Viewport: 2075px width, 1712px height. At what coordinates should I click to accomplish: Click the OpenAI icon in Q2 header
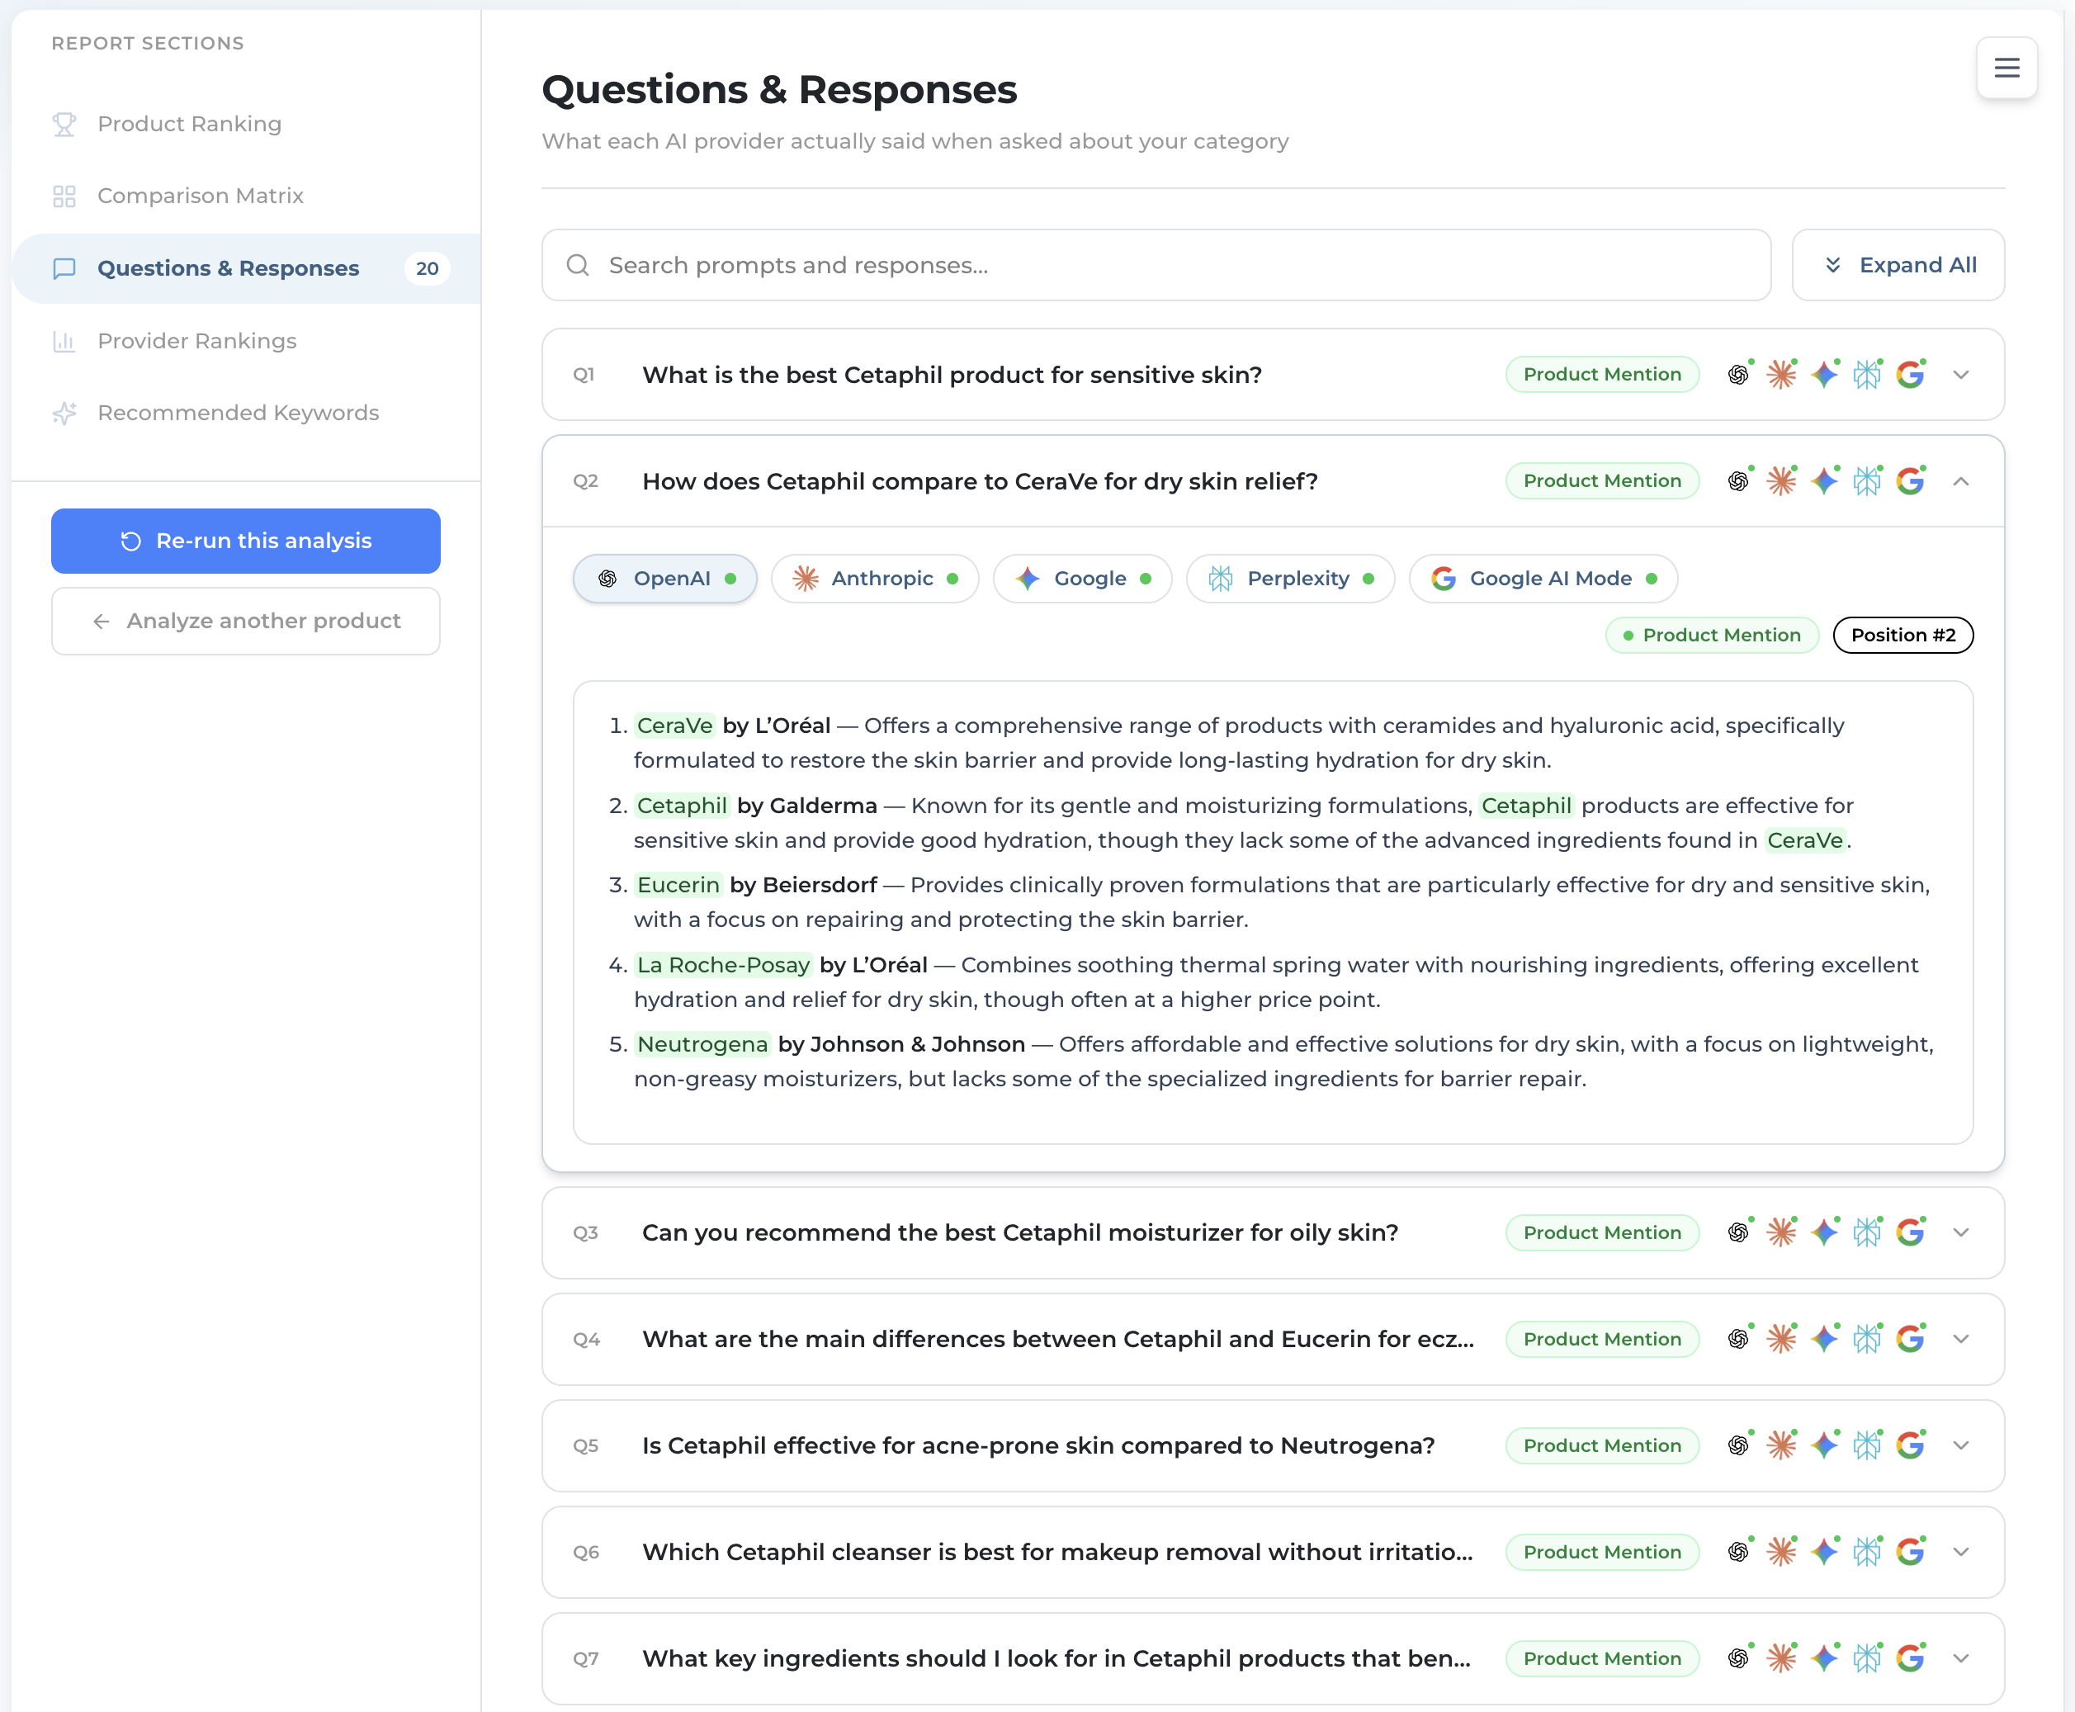tap(1739, 481)
